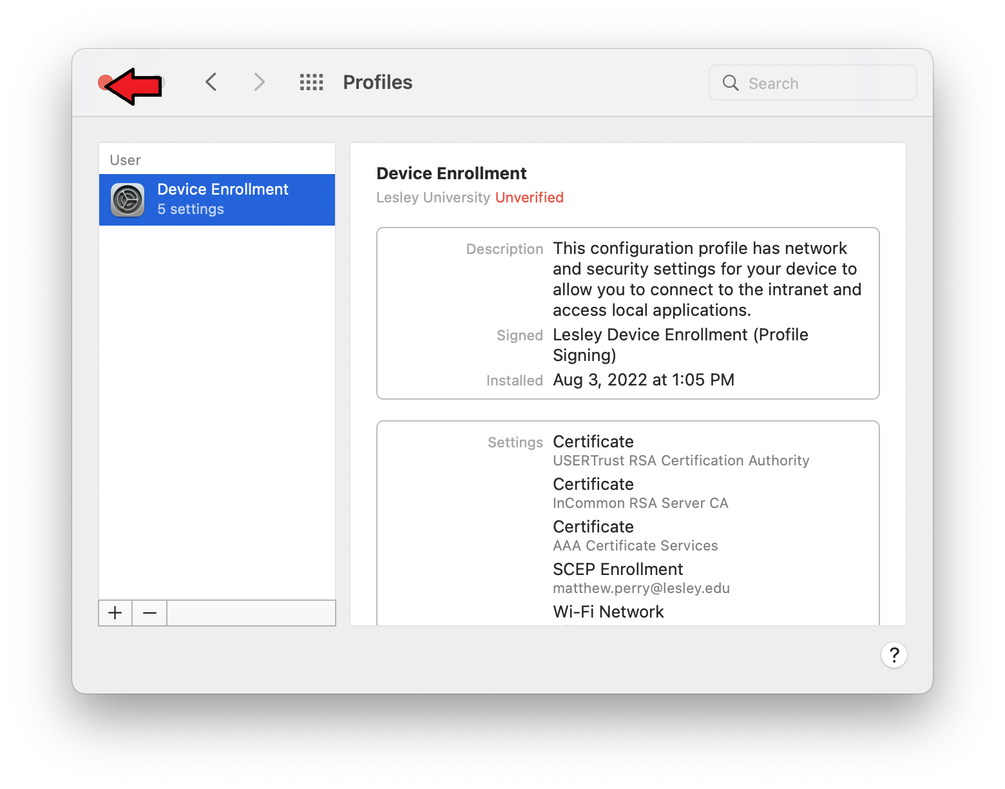Click the Profiles window title
This screenshot has width=1005, height=789.
click(378, 83)
